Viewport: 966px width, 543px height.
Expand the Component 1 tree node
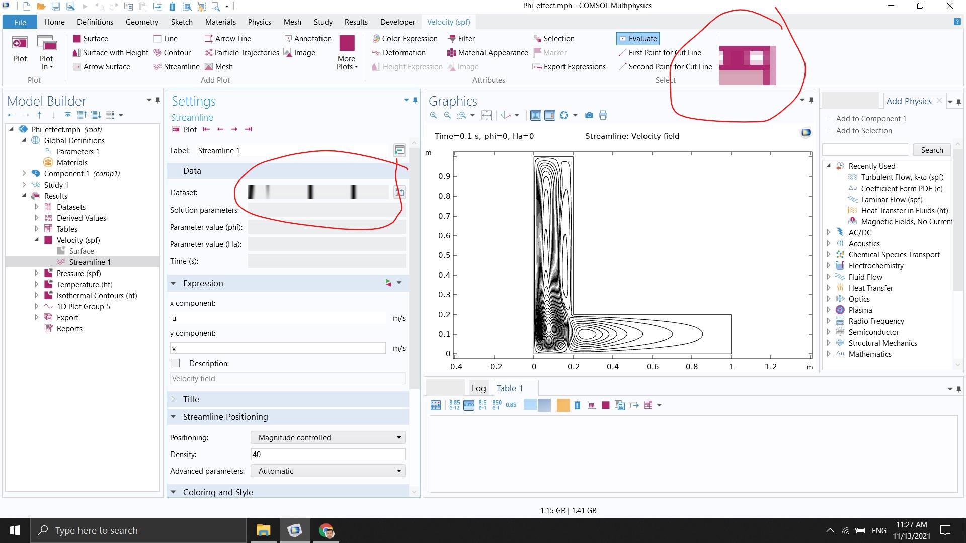(x=24, y=173)
